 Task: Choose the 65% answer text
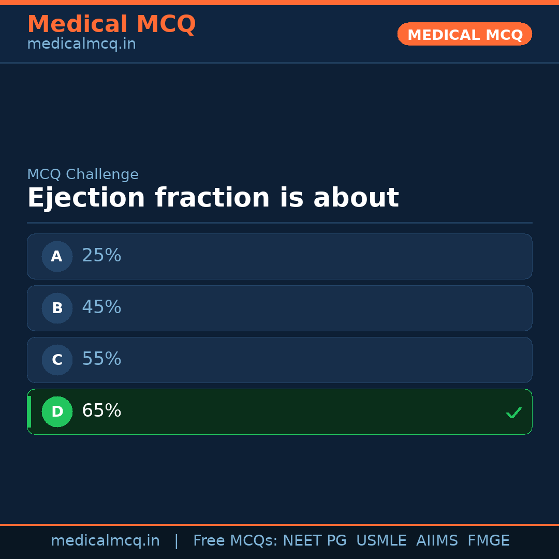click(x=101, y=411)
